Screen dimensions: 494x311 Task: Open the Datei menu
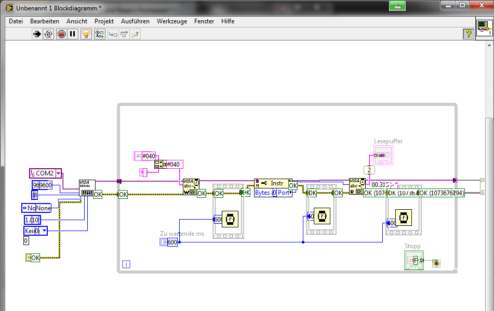point(16,21)
